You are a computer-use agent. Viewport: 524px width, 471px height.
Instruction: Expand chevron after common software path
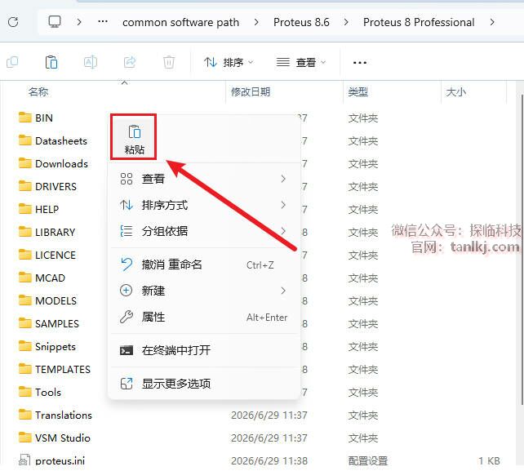click(x=256, y=22)
